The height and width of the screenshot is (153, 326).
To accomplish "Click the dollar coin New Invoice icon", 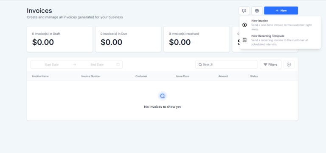I will (244, 25).
